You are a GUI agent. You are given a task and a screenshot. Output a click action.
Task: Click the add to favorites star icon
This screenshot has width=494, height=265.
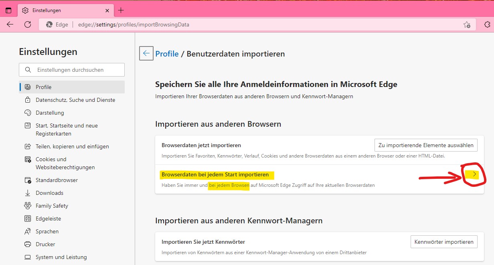click(x=467, y=25)
